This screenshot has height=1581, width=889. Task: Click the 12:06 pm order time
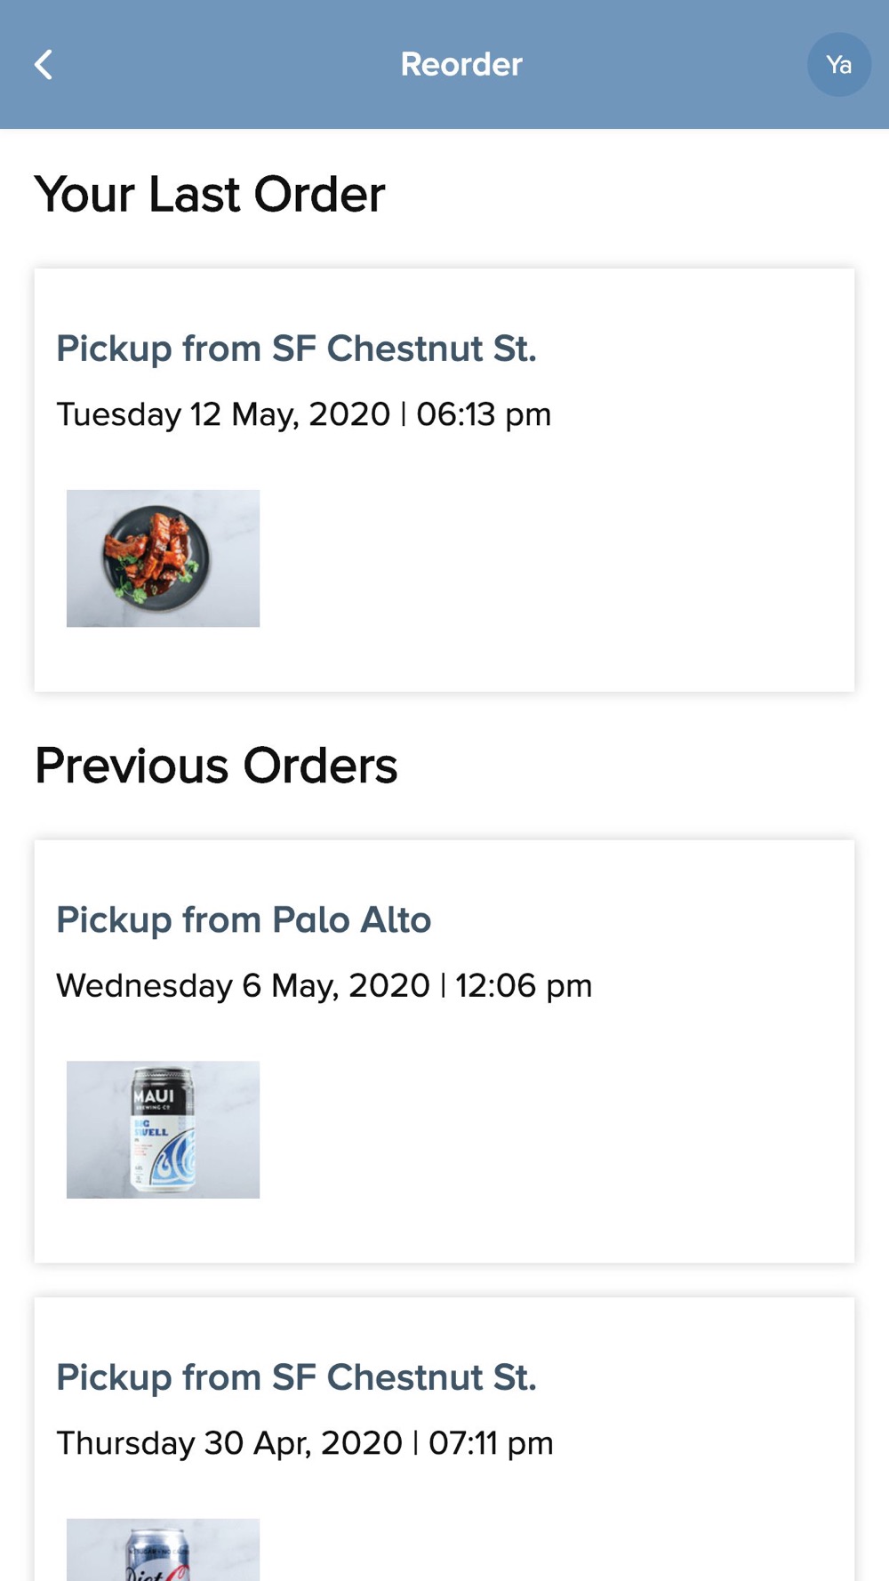pyautogui.click(x=524, y=986)
